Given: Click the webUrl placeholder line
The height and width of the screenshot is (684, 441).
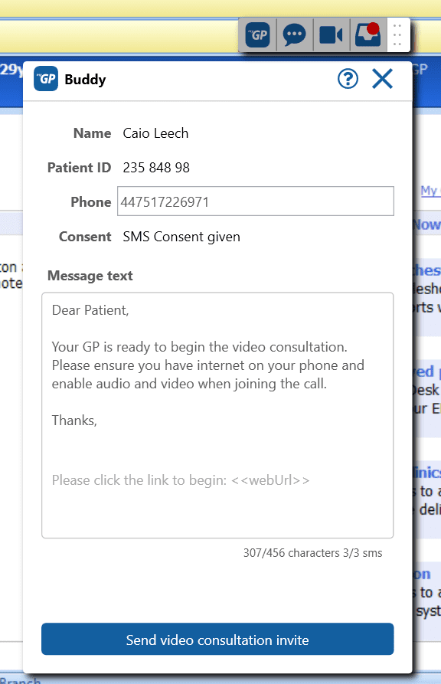Looking at the screenshot, I should [x=181, y=480].
